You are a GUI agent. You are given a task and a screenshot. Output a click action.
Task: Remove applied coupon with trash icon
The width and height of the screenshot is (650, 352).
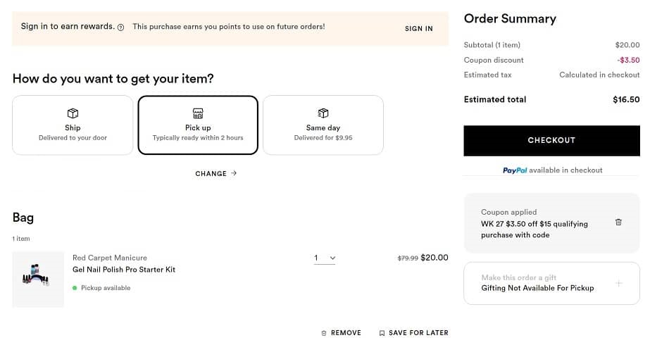618,222
